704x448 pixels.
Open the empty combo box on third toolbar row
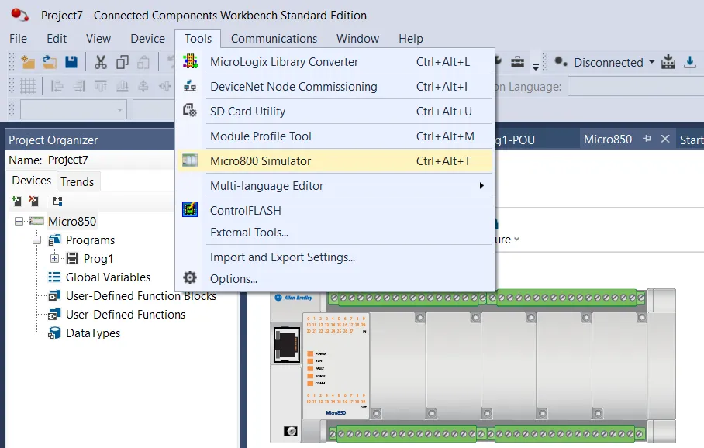(x=74, y=109)
